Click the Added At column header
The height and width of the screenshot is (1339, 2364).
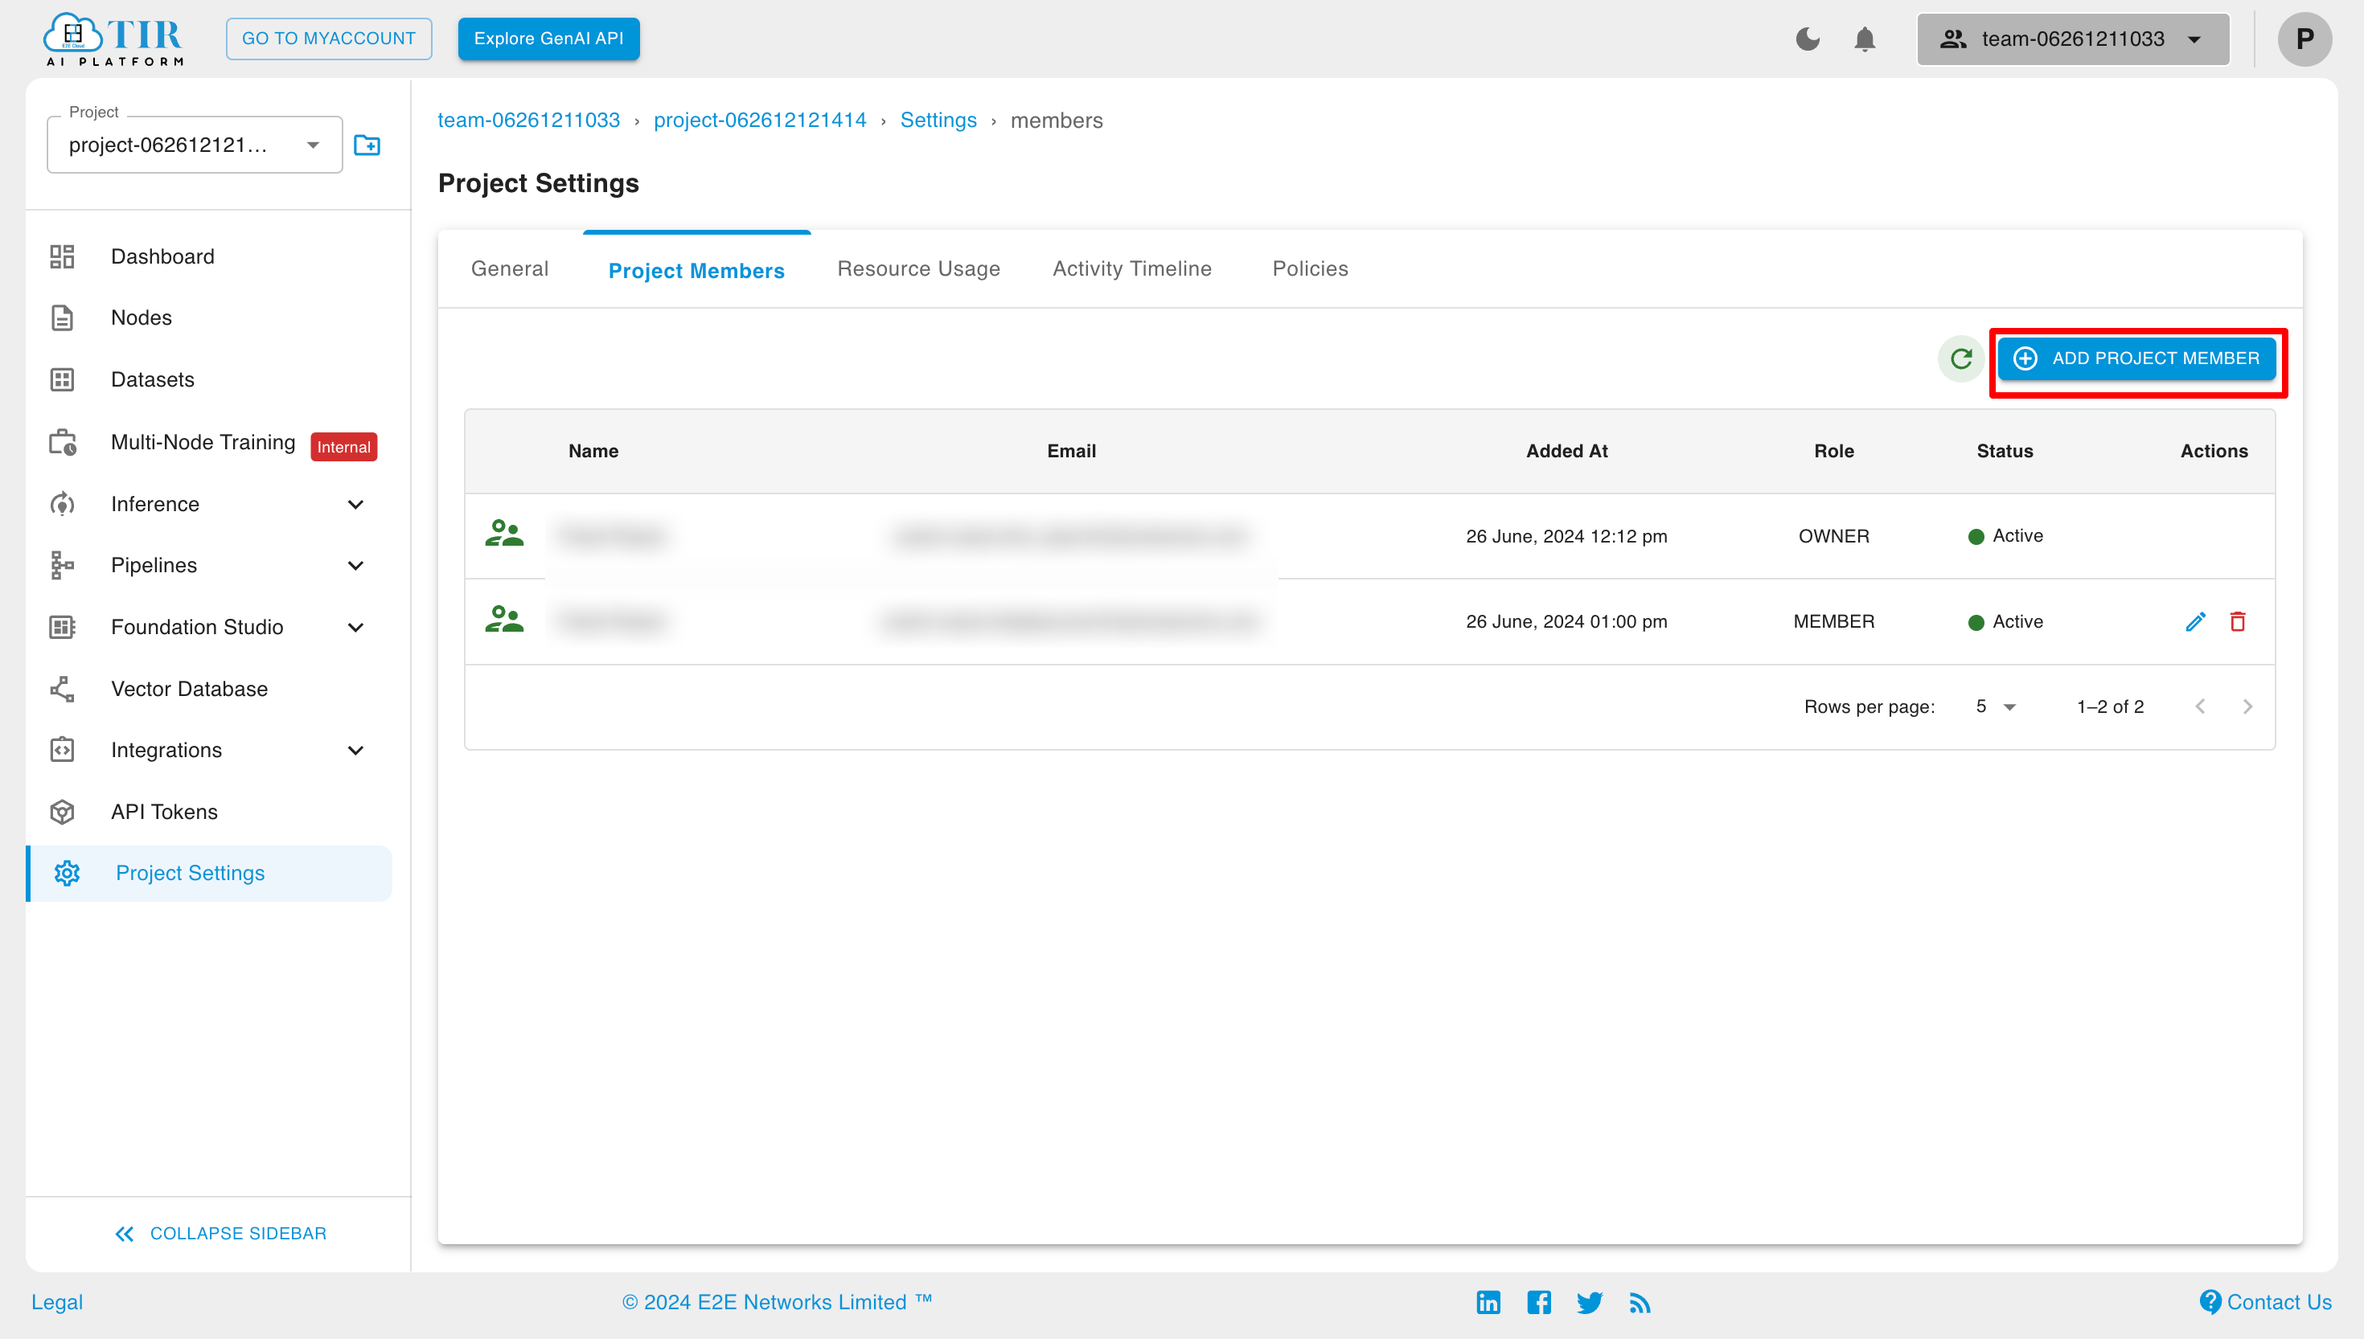1566,451
